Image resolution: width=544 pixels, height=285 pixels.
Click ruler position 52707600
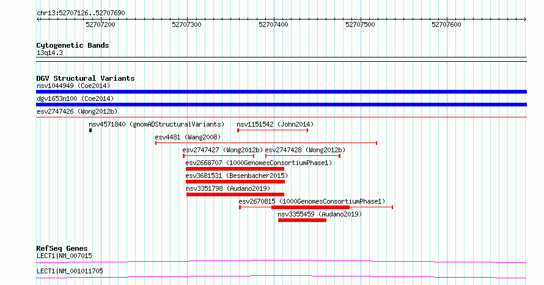pos(447,24)
